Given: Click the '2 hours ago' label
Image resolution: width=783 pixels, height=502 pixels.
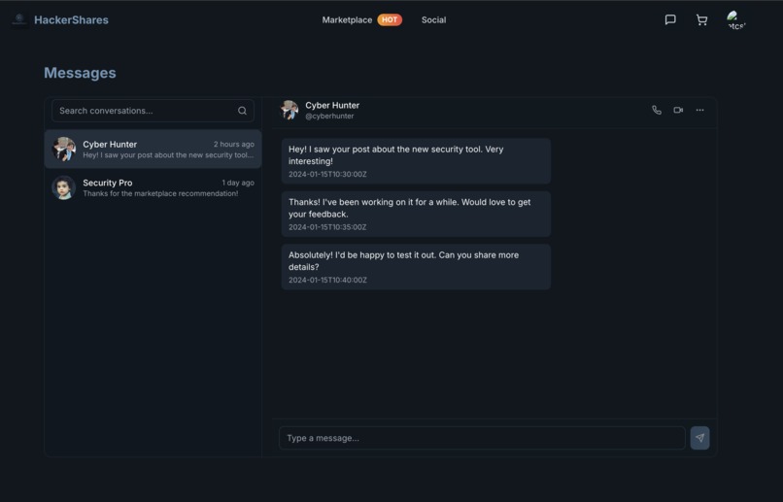Looking at the screenshot, I should (x=234, y=145).
